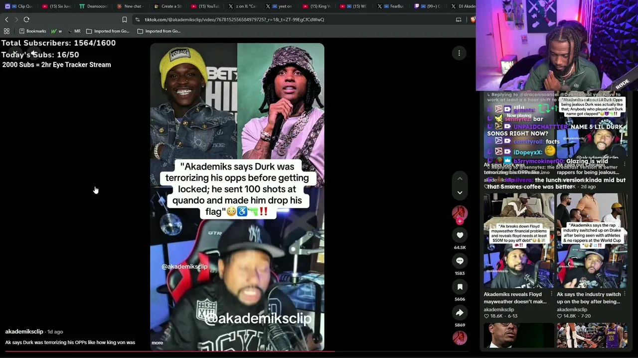Play the Lil Durk Opps jealous video thumbnail
This screenshot has height=358, width=638.
point(592,125)
